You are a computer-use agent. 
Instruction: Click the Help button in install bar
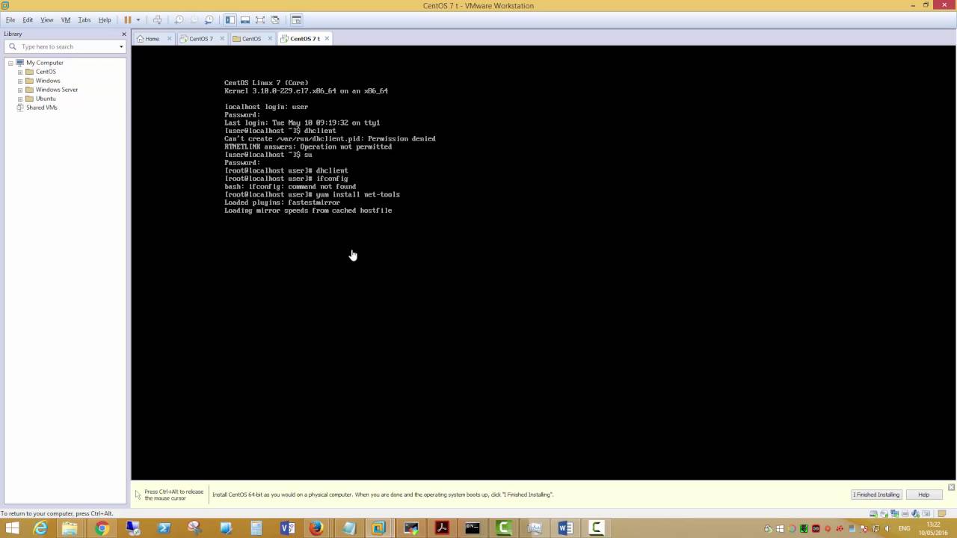923,495
